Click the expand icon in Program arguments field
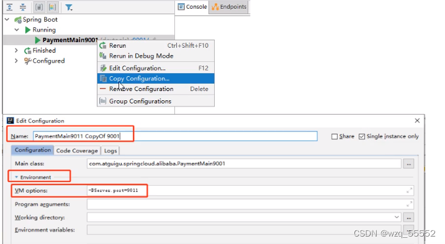 409,204
